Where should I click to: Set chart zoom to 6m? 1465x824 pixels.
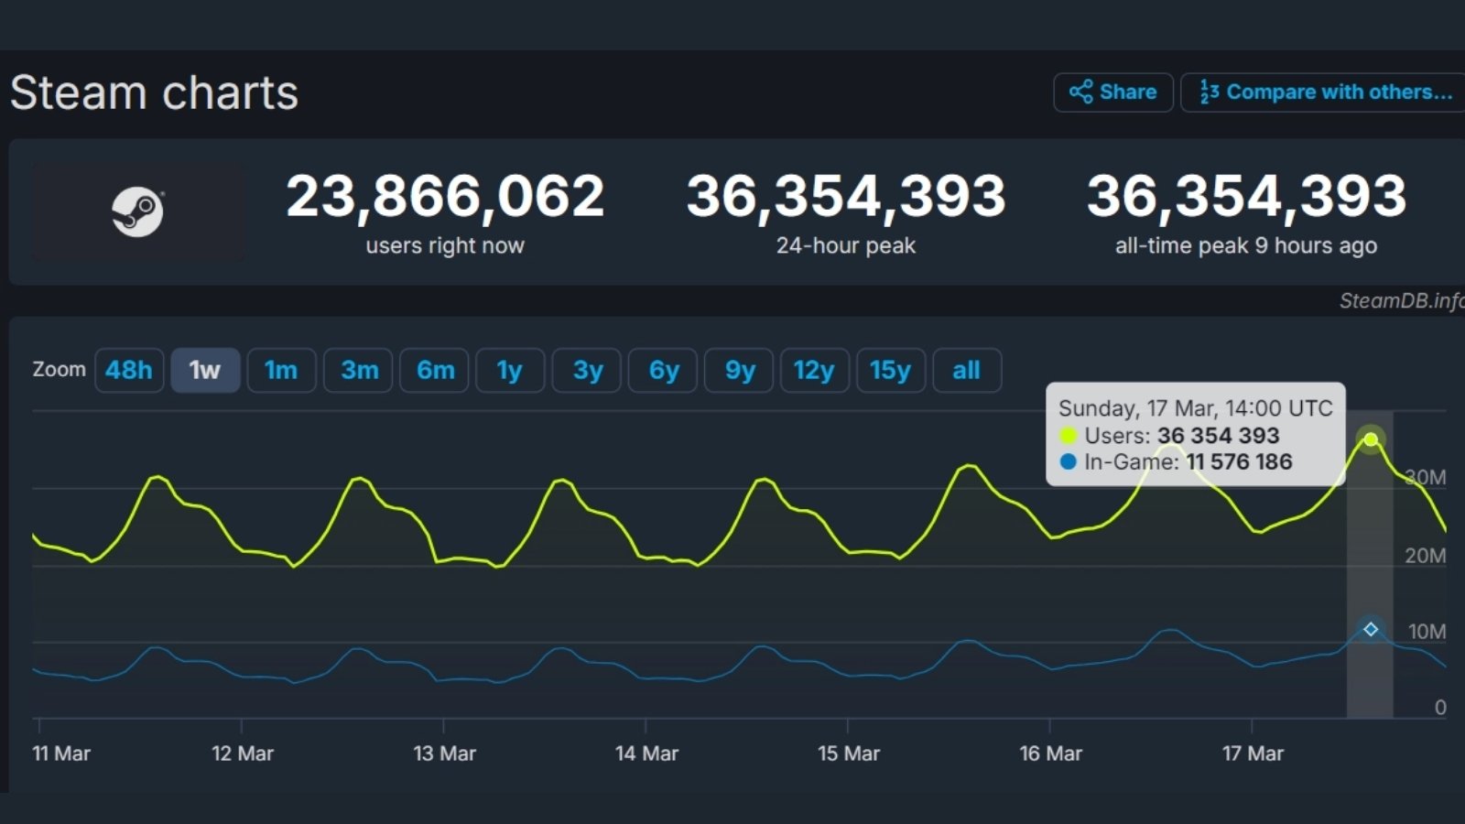[434, 370]
